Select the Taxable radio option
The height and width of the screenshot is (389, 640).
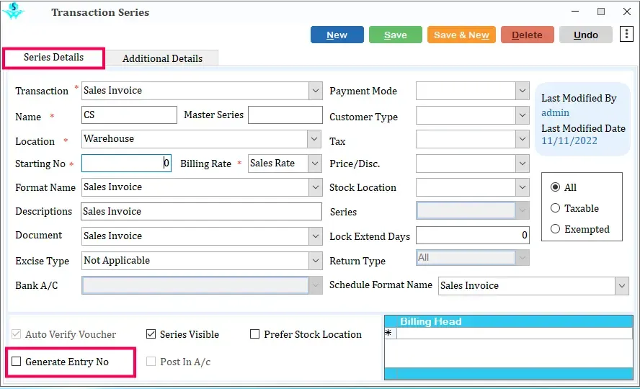tap(555, 208)
